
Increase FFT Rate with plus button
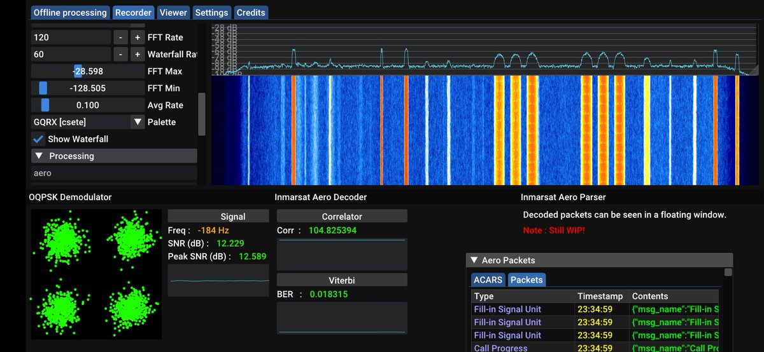137,37
